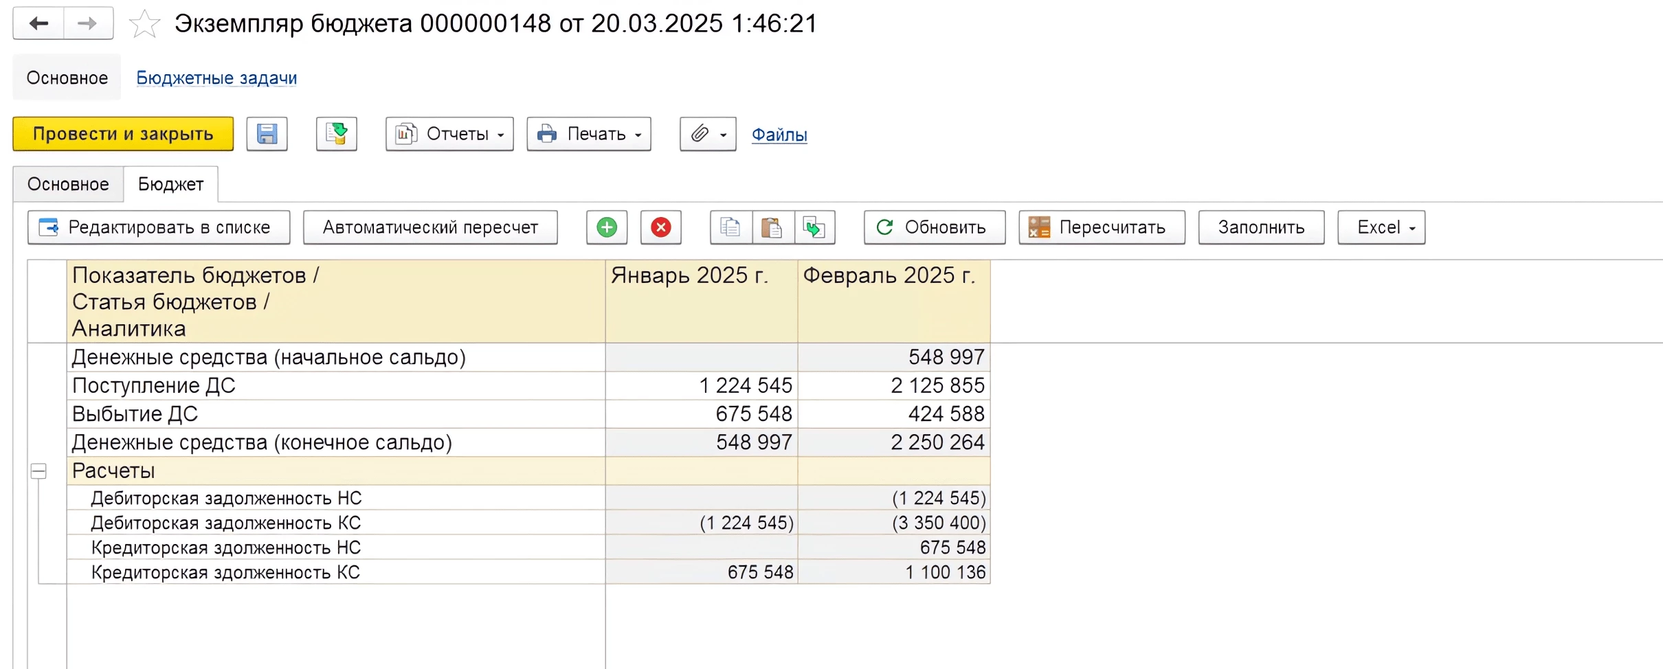Viewport: 1663px width, 669px height.
Task: Save the document with floppy disk icon
Action: [267, 134]
